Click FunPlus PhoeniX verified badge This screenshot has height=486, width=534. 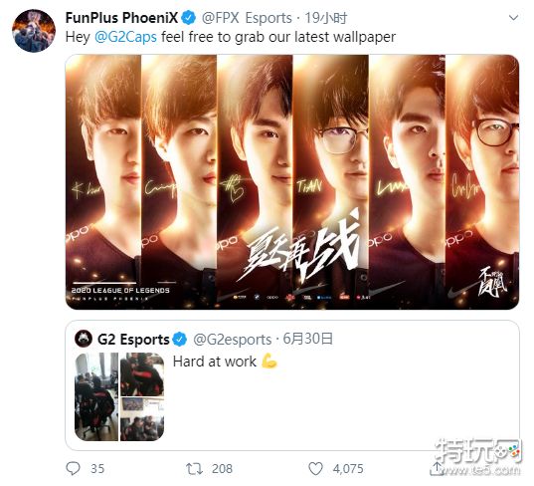point(188,18)
